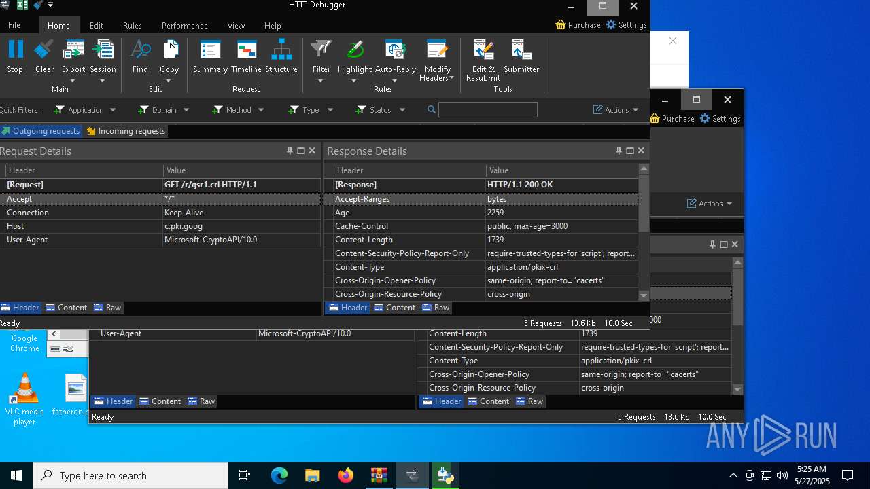
Task: Close the Response Details panel
Action: coord(641,151)
